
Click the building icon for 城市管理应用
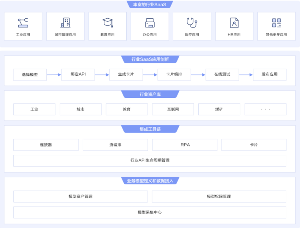[65, 23]
